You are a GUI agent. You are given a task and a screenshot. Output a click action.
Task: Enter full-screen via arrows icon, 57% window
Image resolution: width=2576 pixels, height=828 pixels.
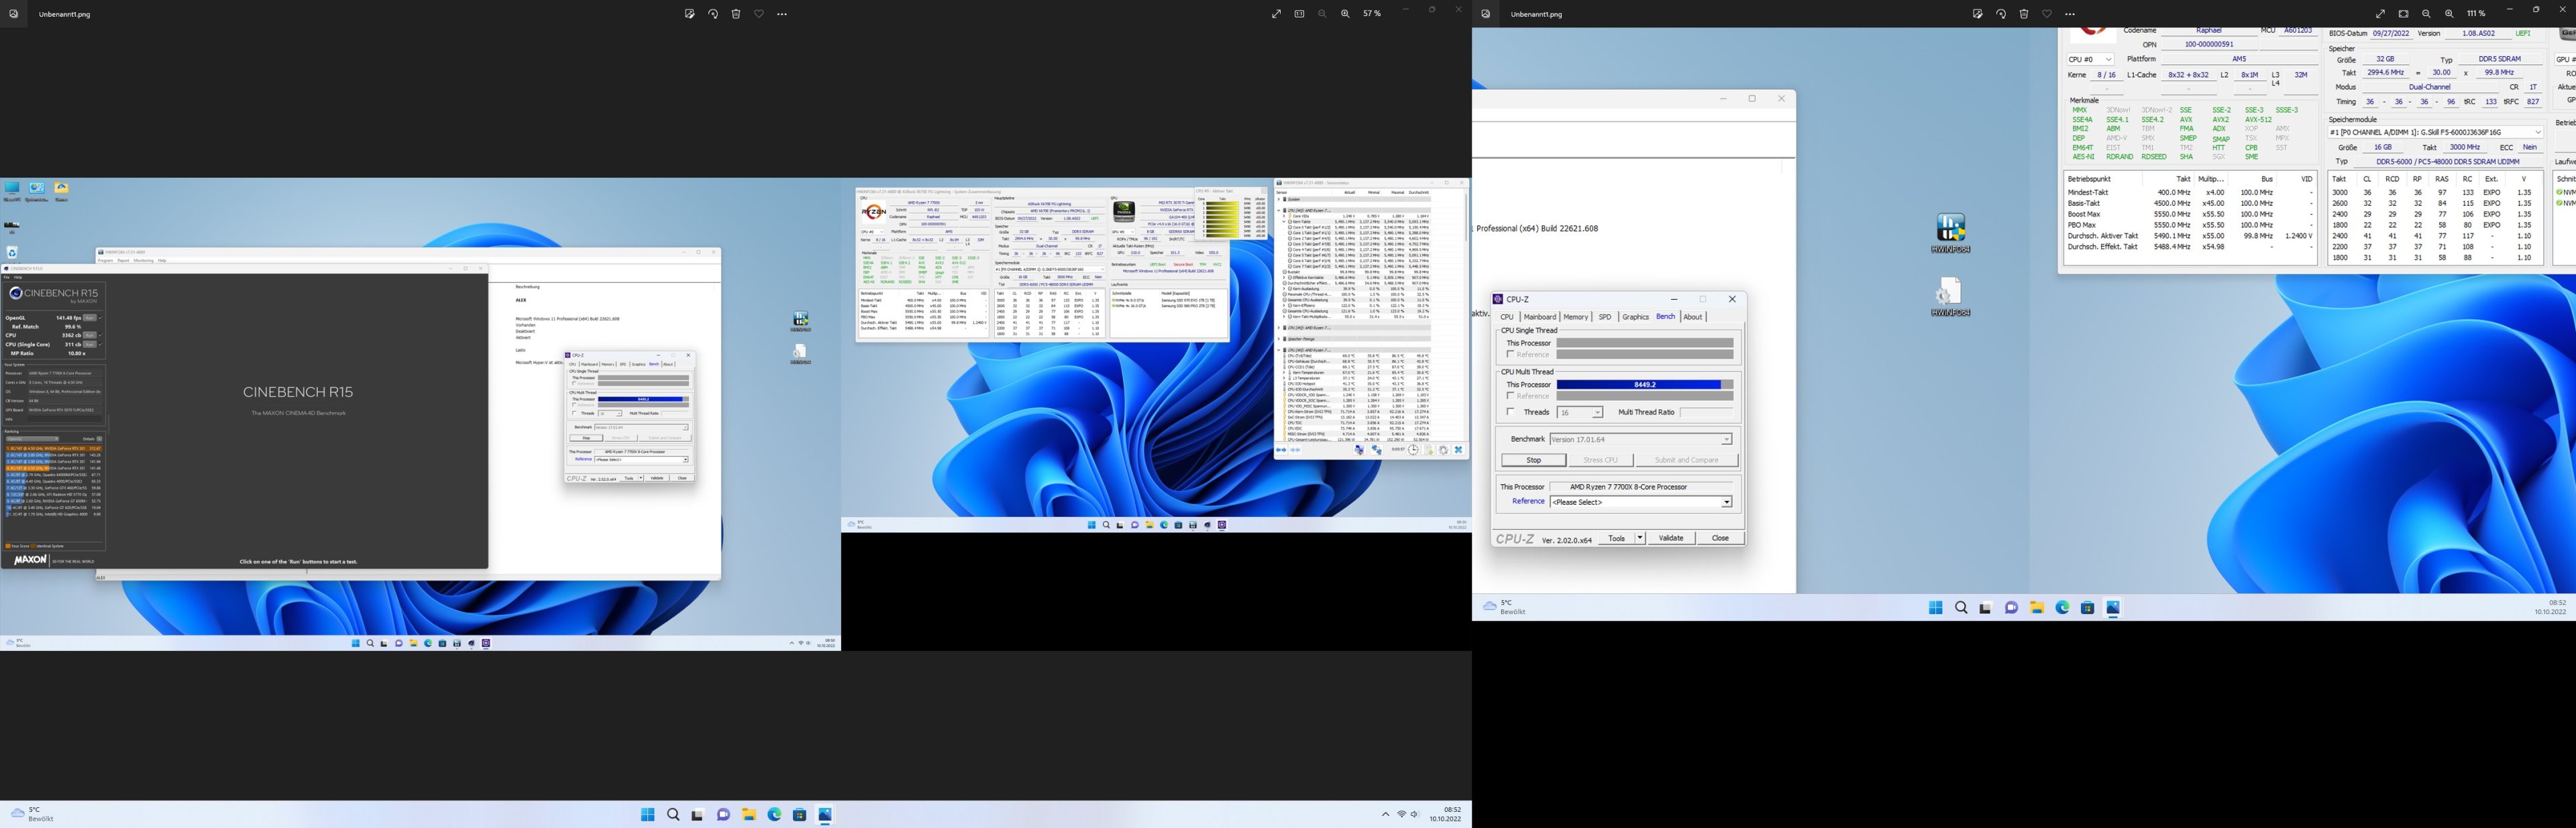1276,14
